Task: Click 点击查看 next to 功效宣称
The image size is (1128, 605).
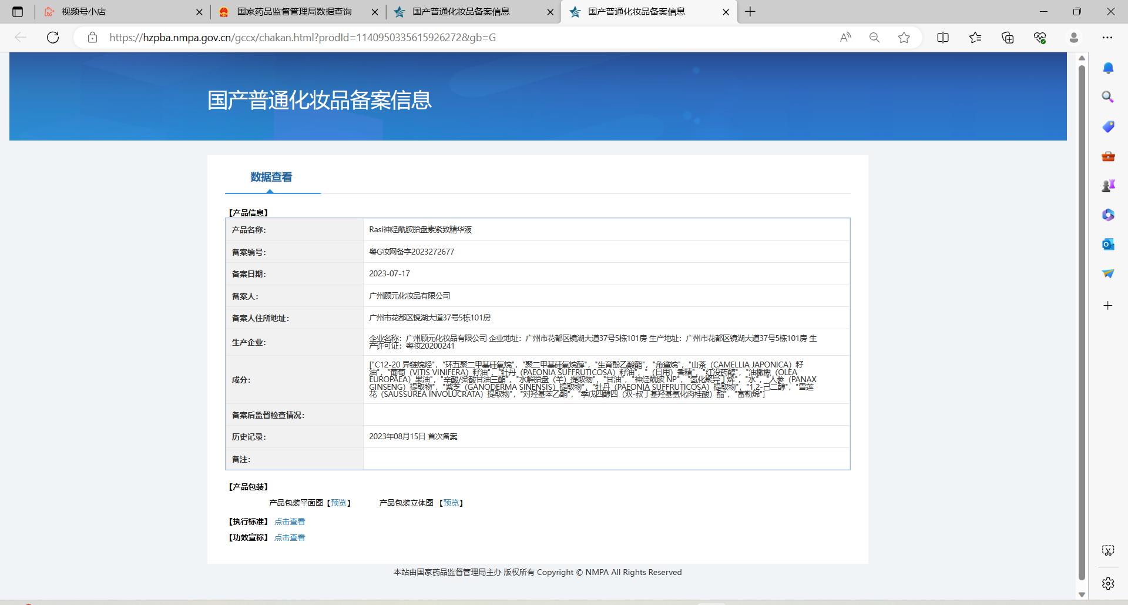Action: coord(290,537)
